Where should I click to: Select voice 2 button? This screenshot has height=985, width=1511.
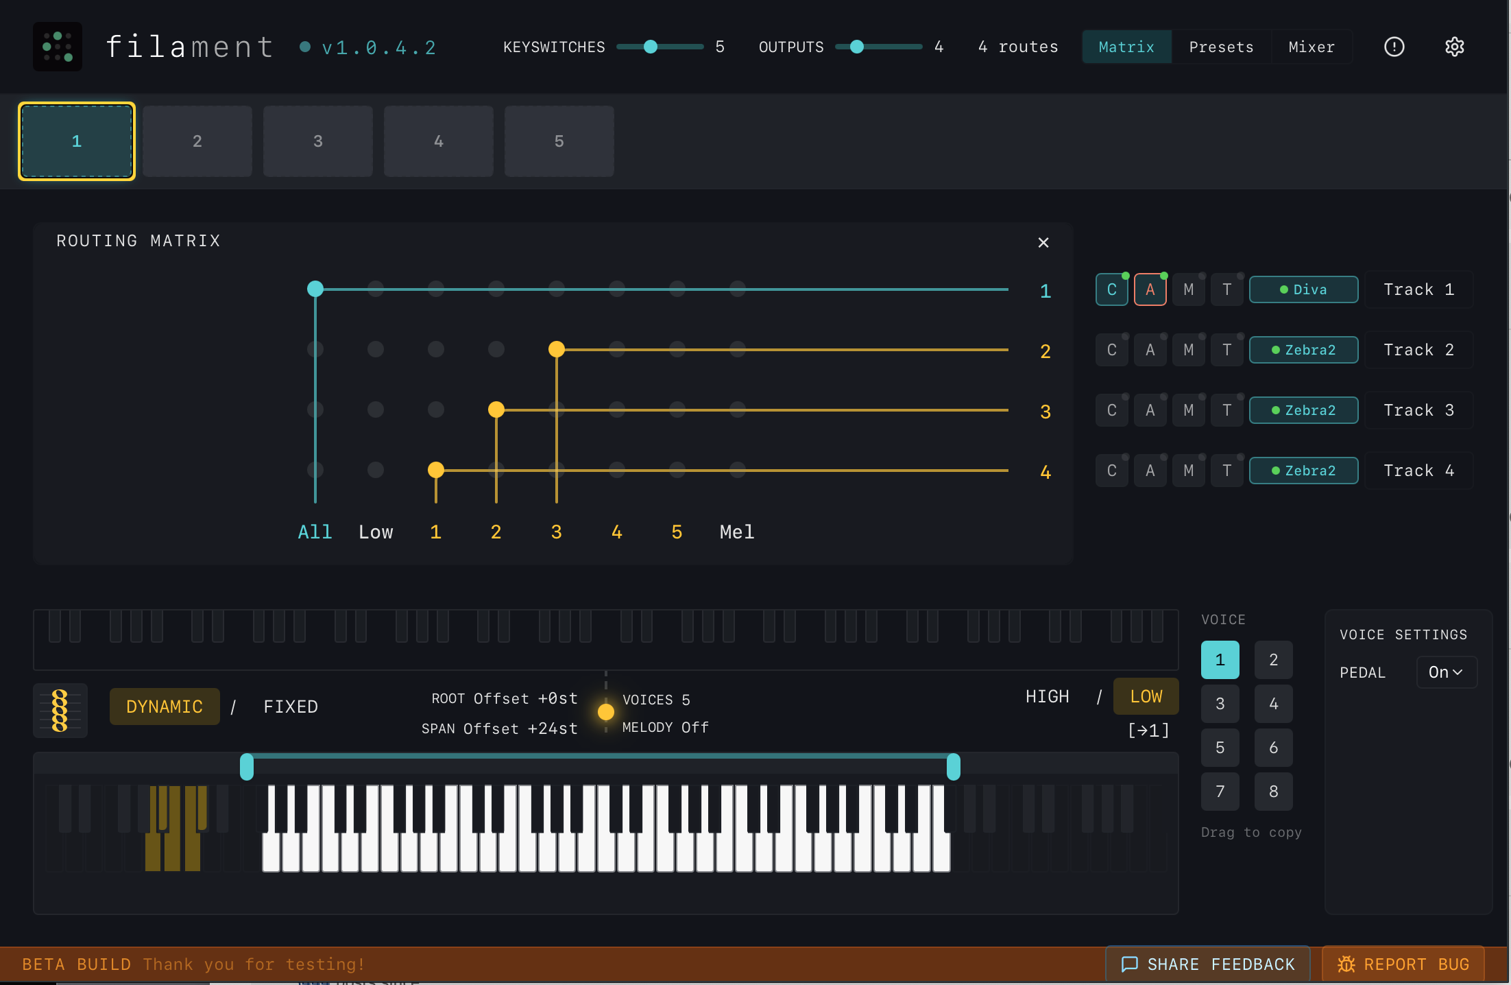1273,660
